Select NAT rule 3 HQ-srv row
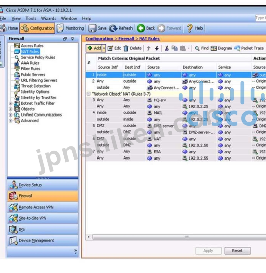This screenshot has width=266, height=273. (176, 100)
